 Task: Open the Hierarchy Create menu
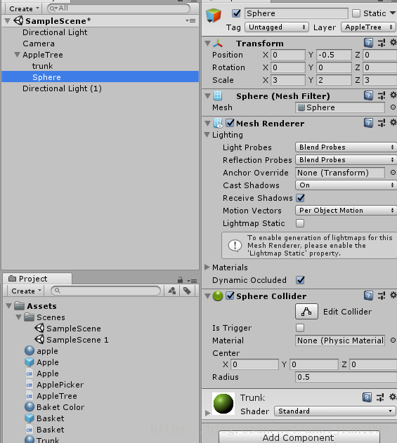tap(24, 8)
